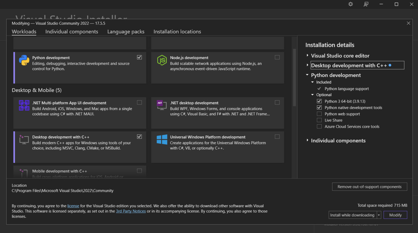418x233 pixels.
Task: Open the settings gear in the title bar
Action: pyautogui.click(x=350, y=4)
